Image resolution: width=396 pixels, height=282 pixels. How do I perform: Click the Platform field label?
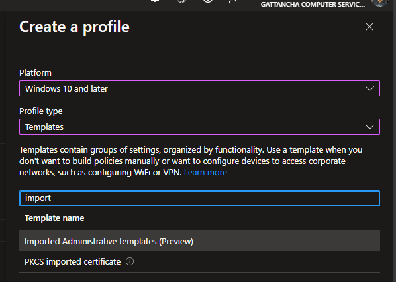pos(35,73)
